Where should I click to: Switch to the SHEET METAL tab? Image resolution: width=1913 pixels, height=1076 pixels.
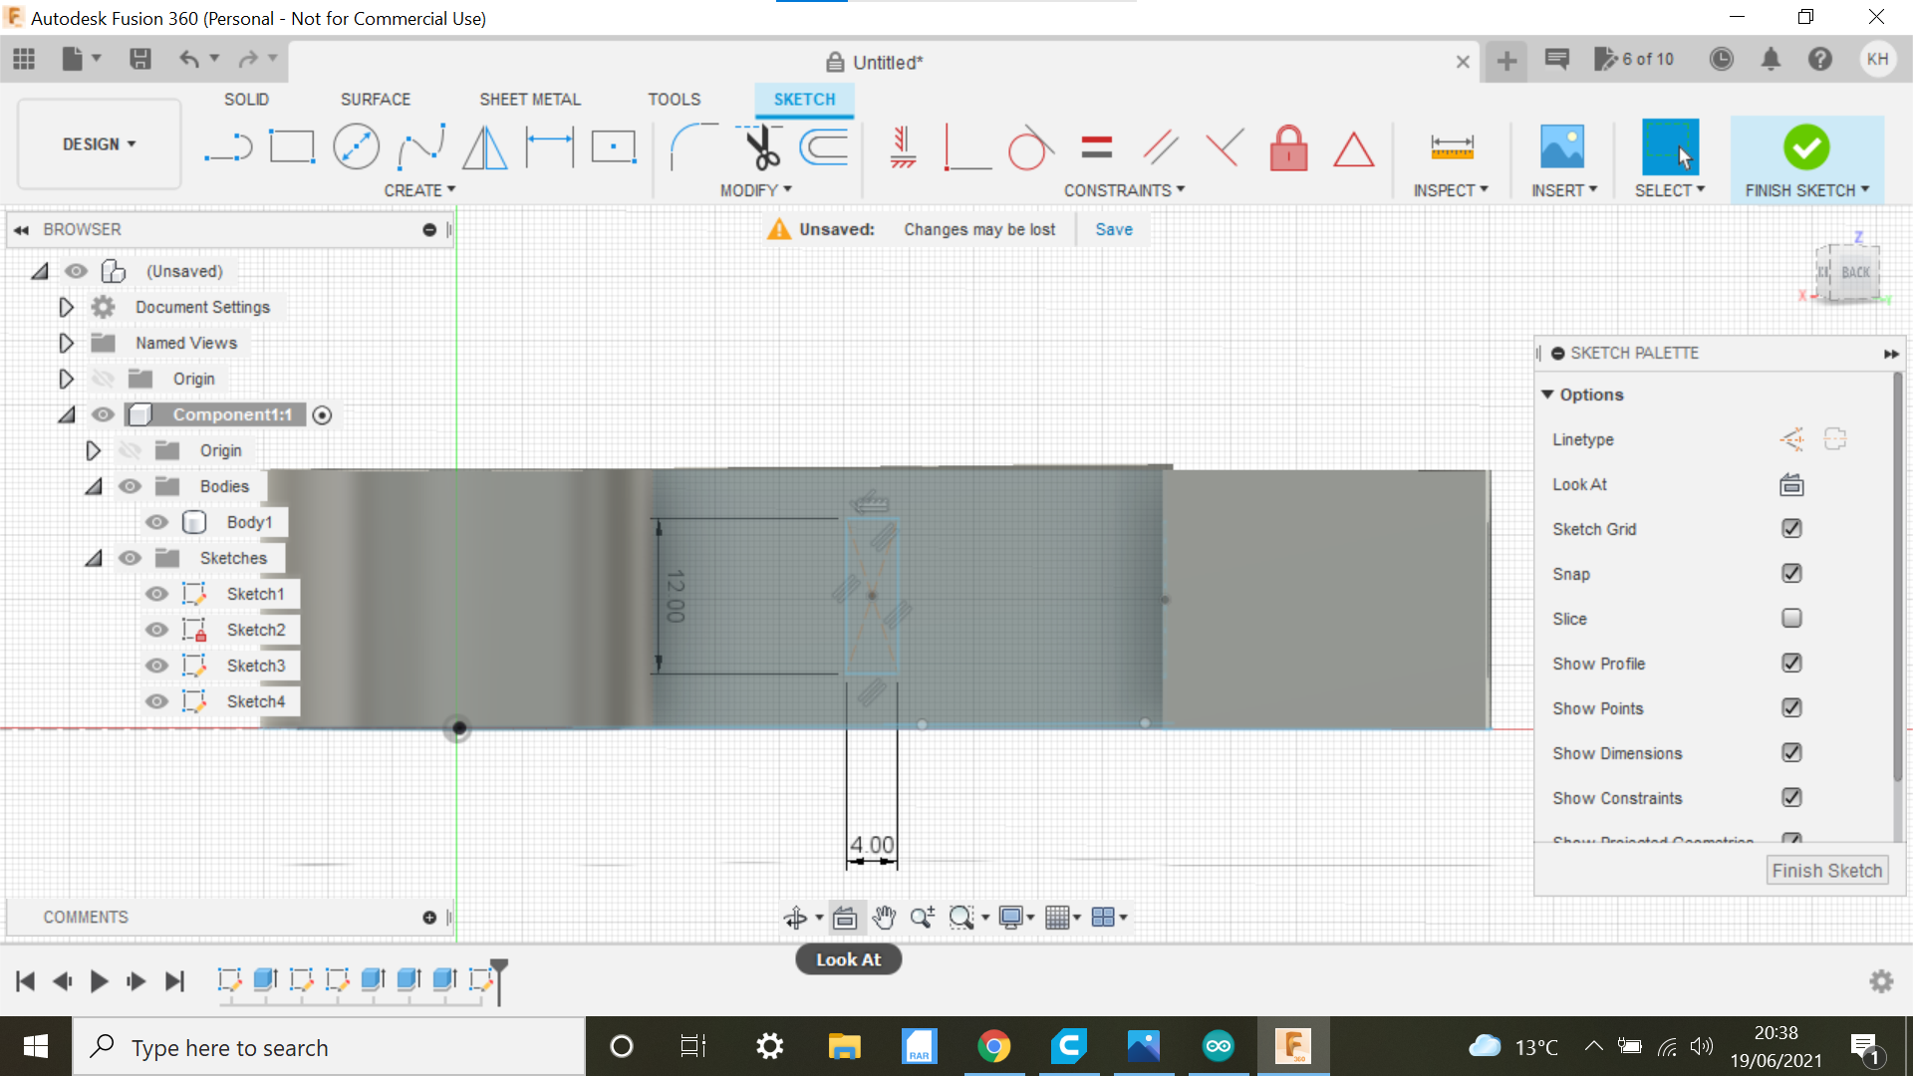pos(530,100)
